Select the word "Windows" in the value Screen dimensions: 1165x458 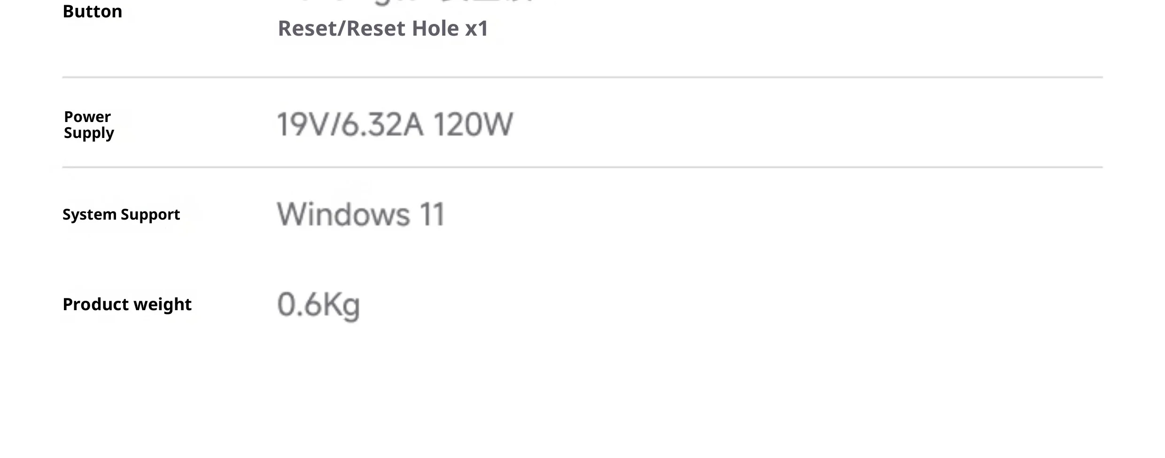pos(343,214)
